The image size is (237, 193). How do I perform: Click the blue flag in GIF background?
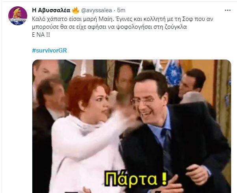click(174, 73)
